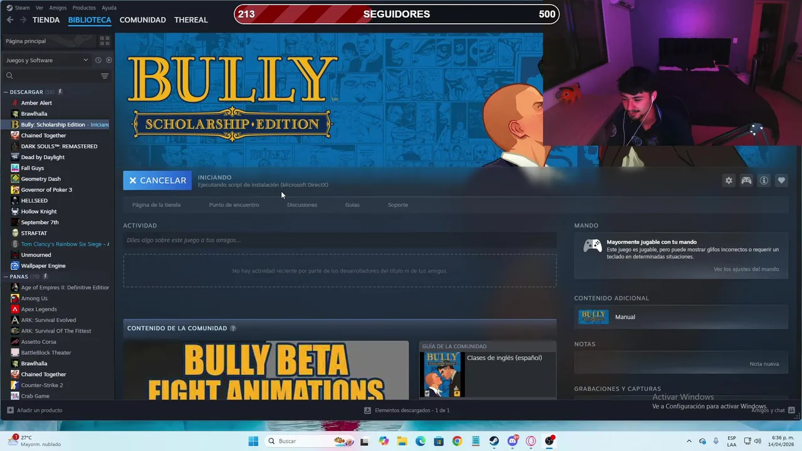Screen dimensions: 802x451
Task: Open Google Chrome in the taskbar
Action: pyautogui.click(x=457, y=441)
